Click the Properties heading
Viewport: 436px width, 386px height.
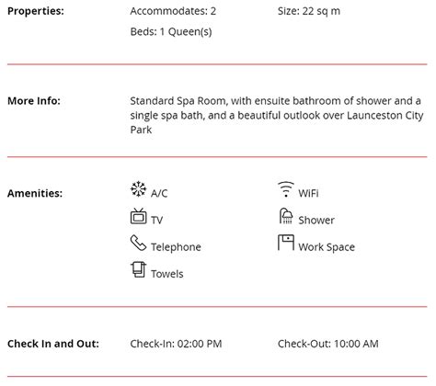[36, 11]
